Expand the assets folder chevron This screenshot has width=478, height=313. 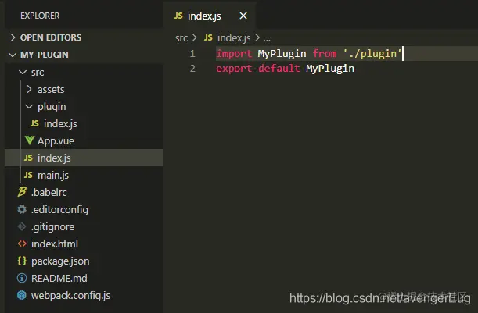point(29,89)
